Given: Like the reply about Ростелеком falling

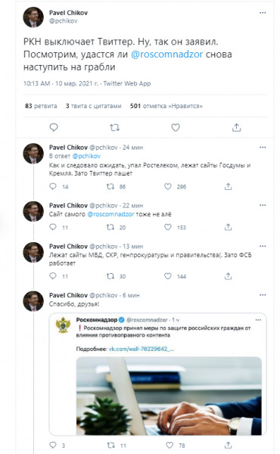Looking at the screenshot, I should pyautogui.click(x=168, y=186).
